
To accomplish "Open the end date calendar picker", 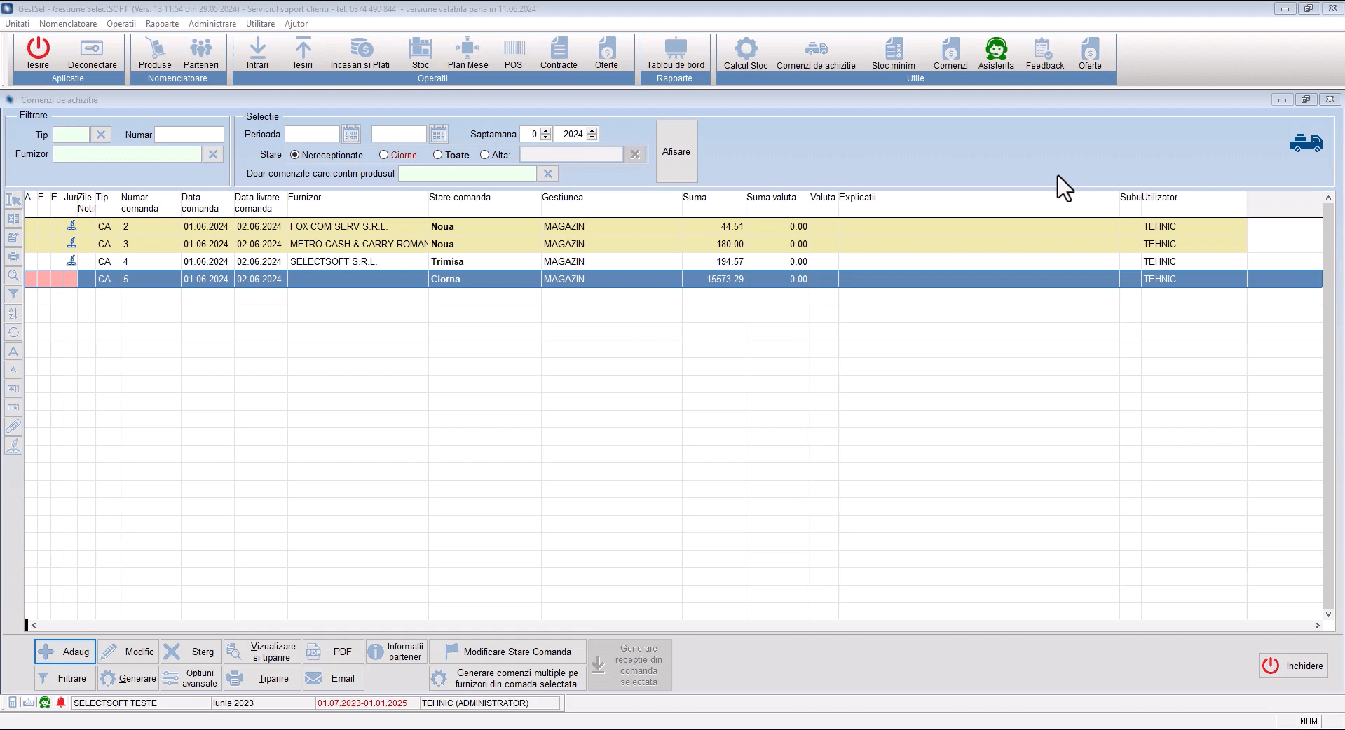I will click(439, 134).
